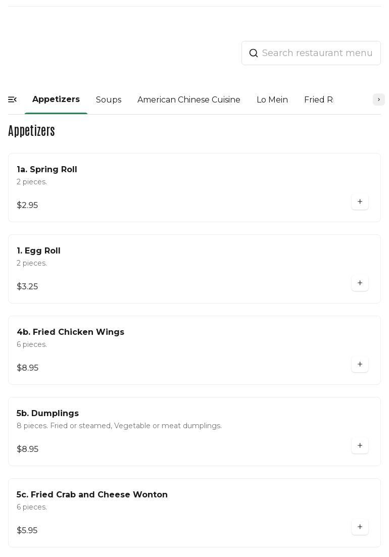Select the Appetizers tab
Image resolution: width=389 pixels, height=557 pixels.
[x=56, y=99]
